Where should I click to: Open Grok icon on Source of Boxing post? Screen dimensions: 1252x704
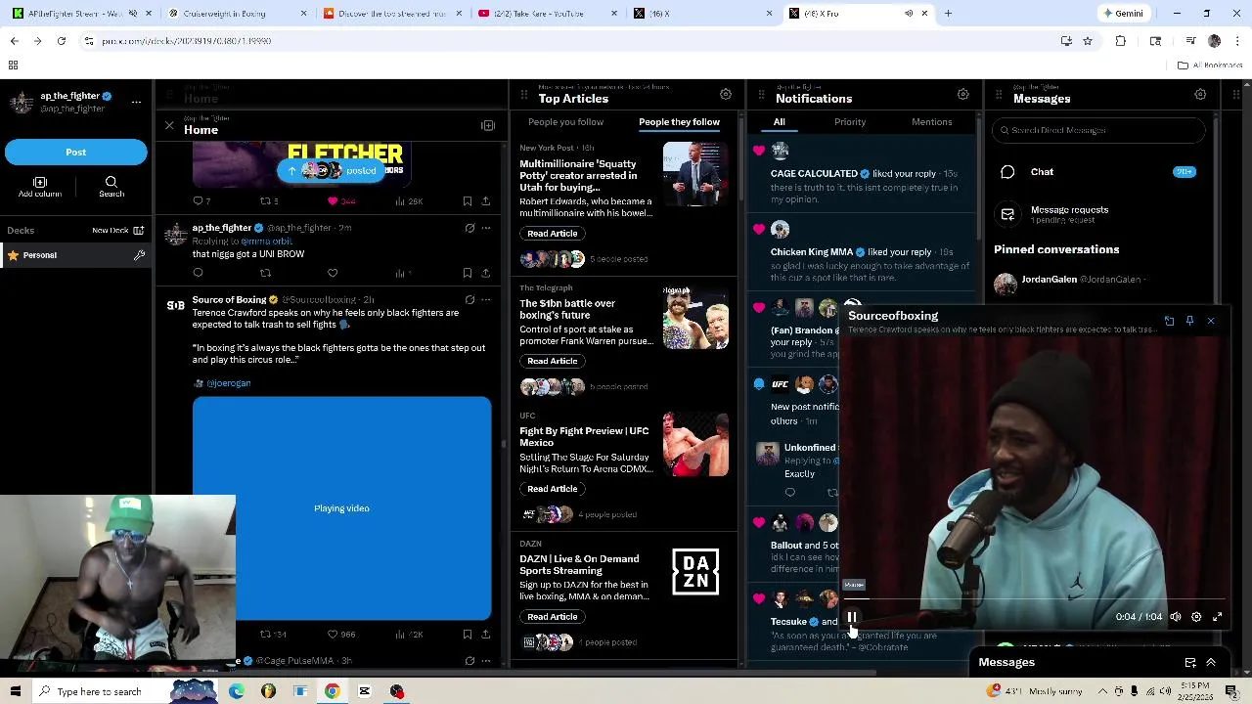(x=469, y=300)
